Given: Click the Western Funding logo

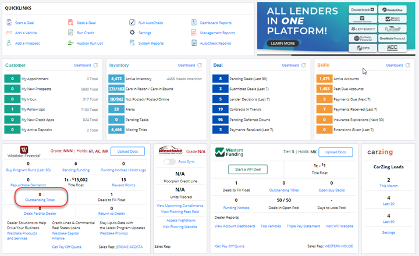Looking at the screenshot, I should 229,152.
